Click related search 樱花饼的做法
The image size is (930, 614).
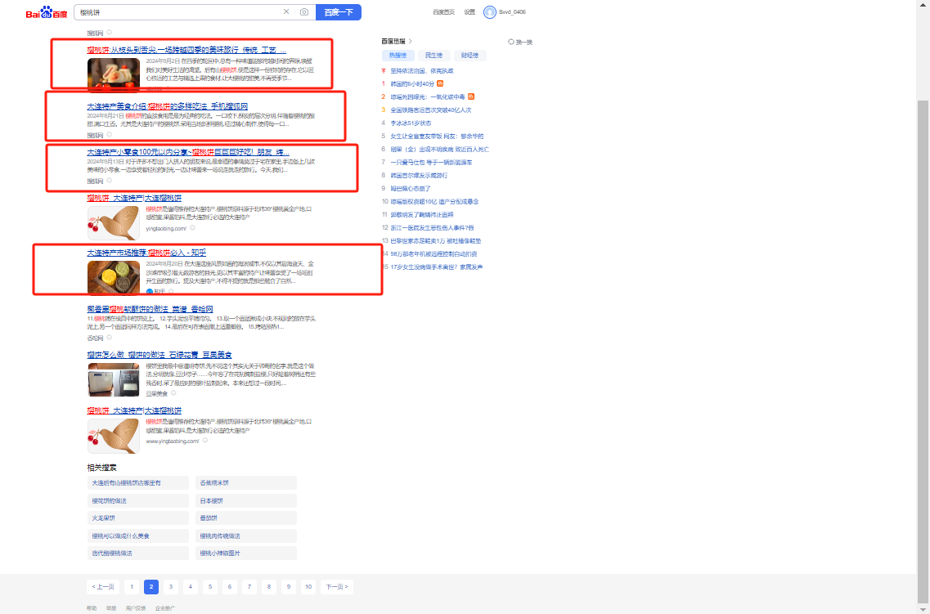[x=110, y=500]
